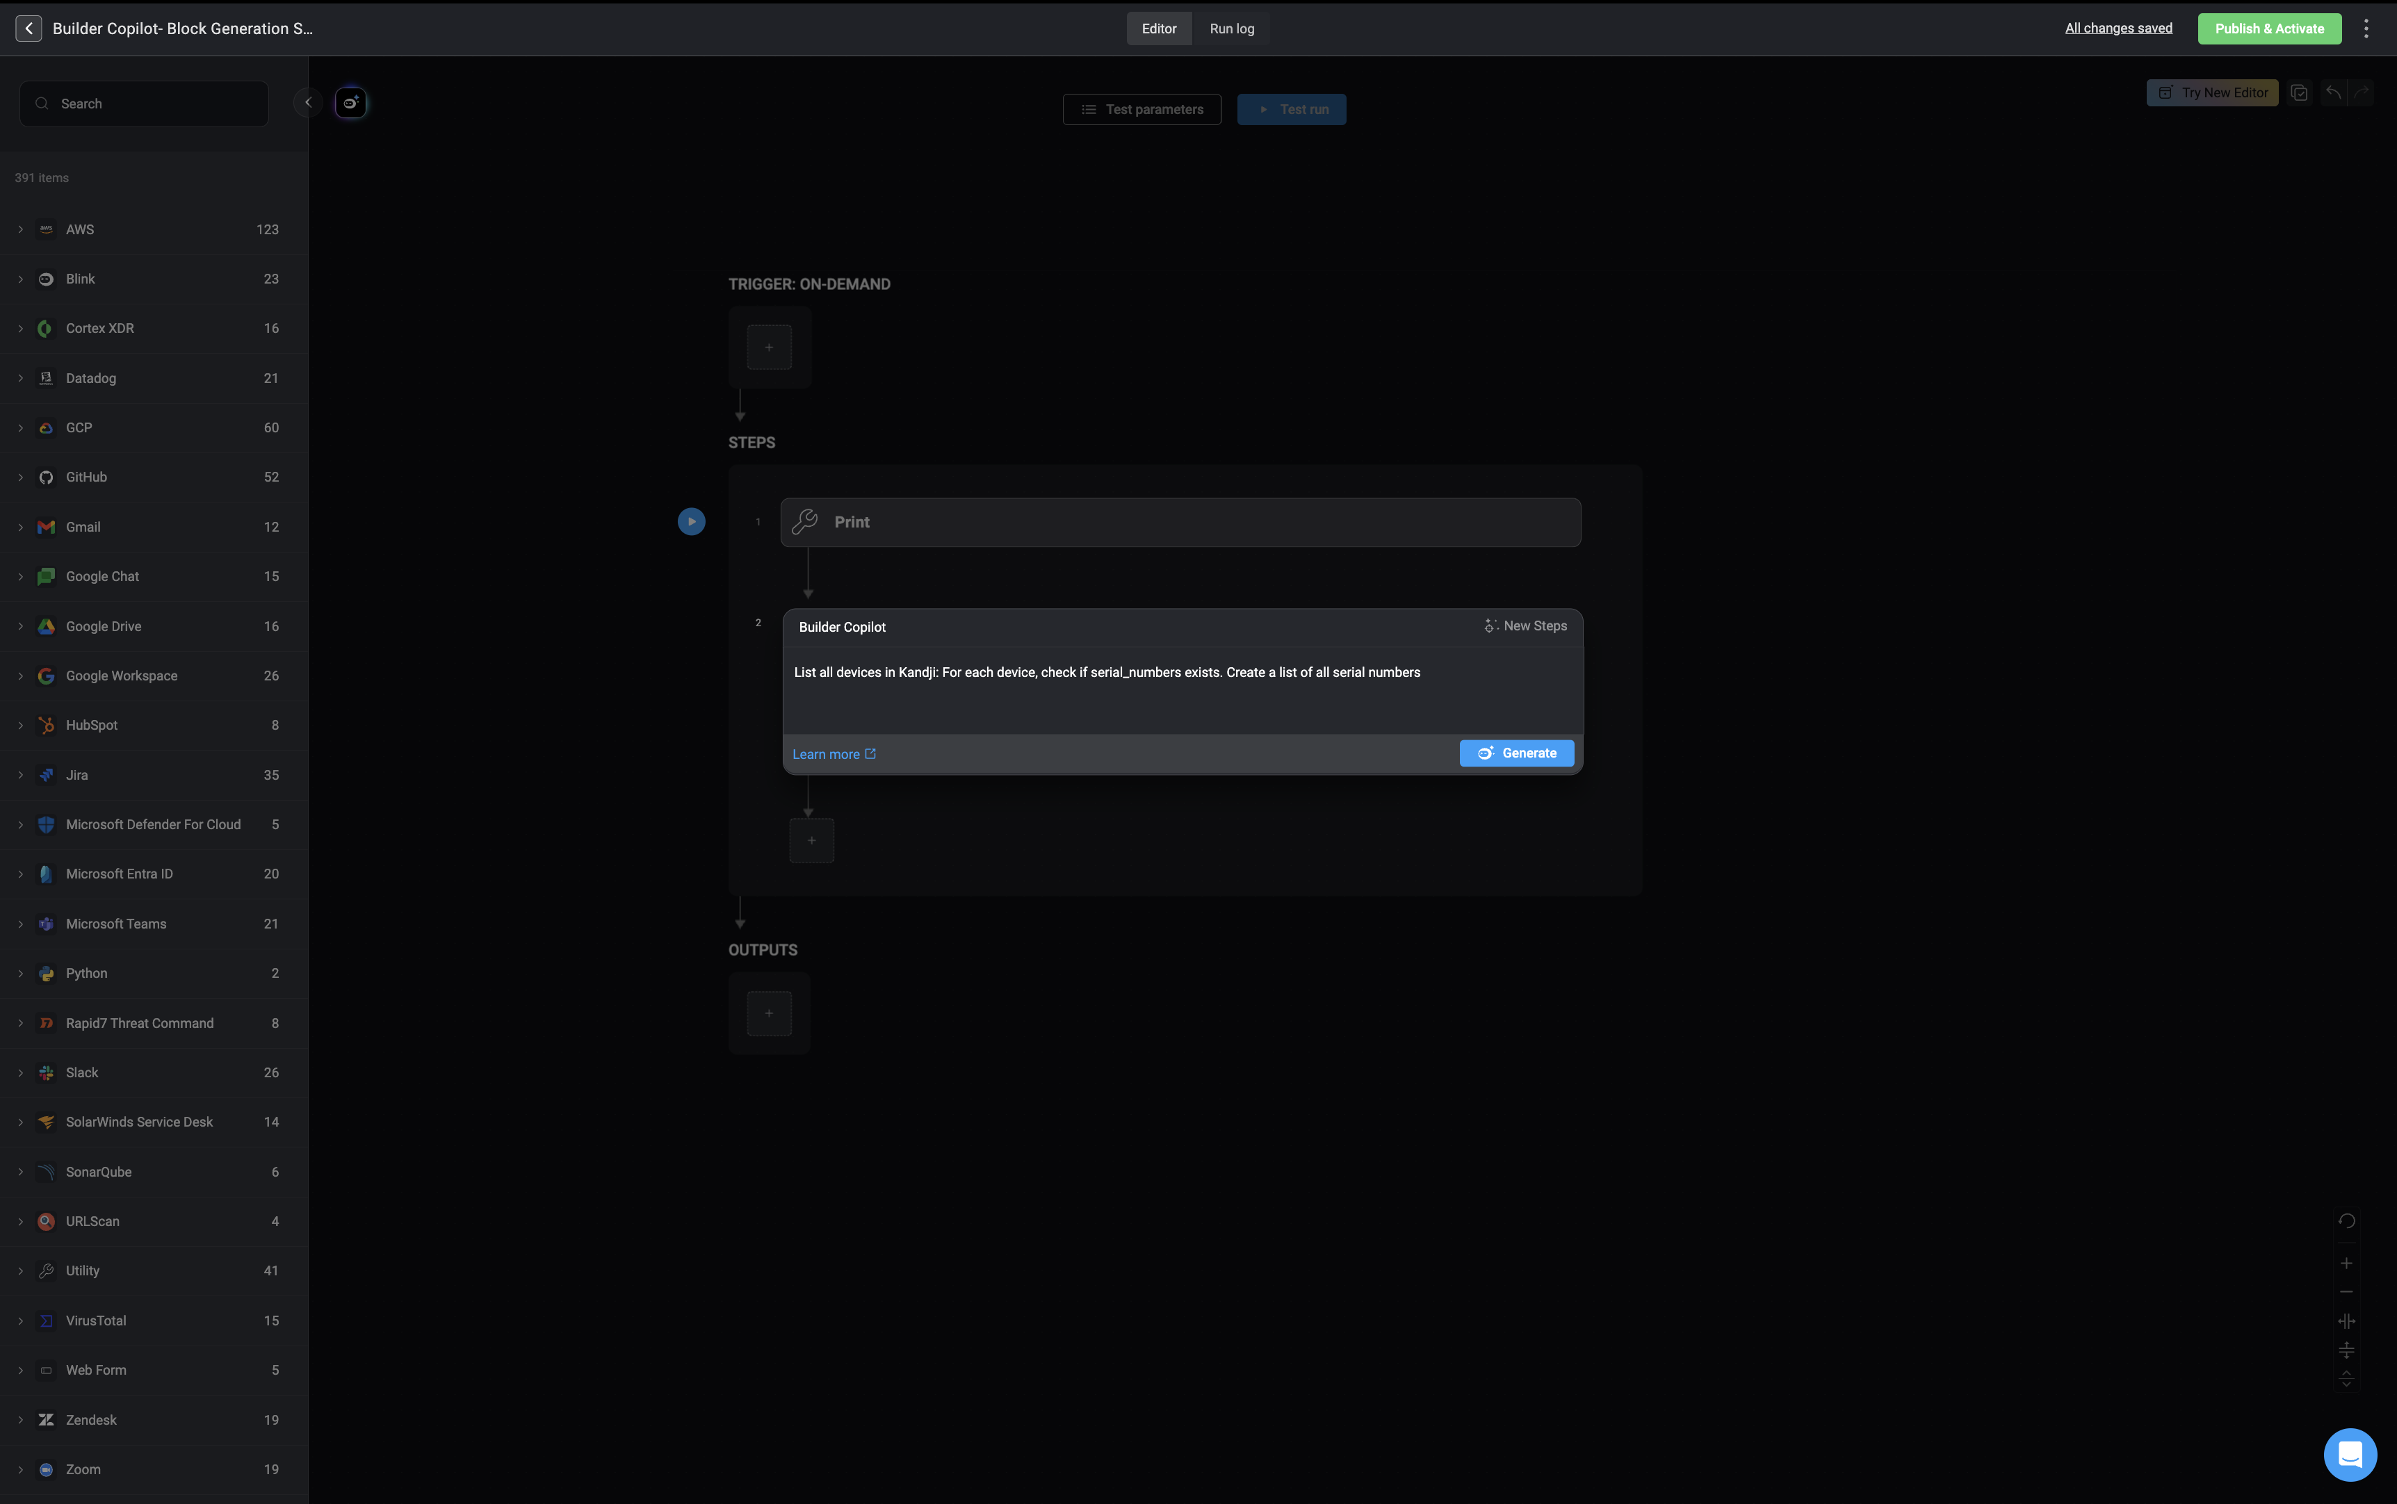Zoom in on the canvas
This screenshot has height=1504, width=2397.
point(2346,1264)
